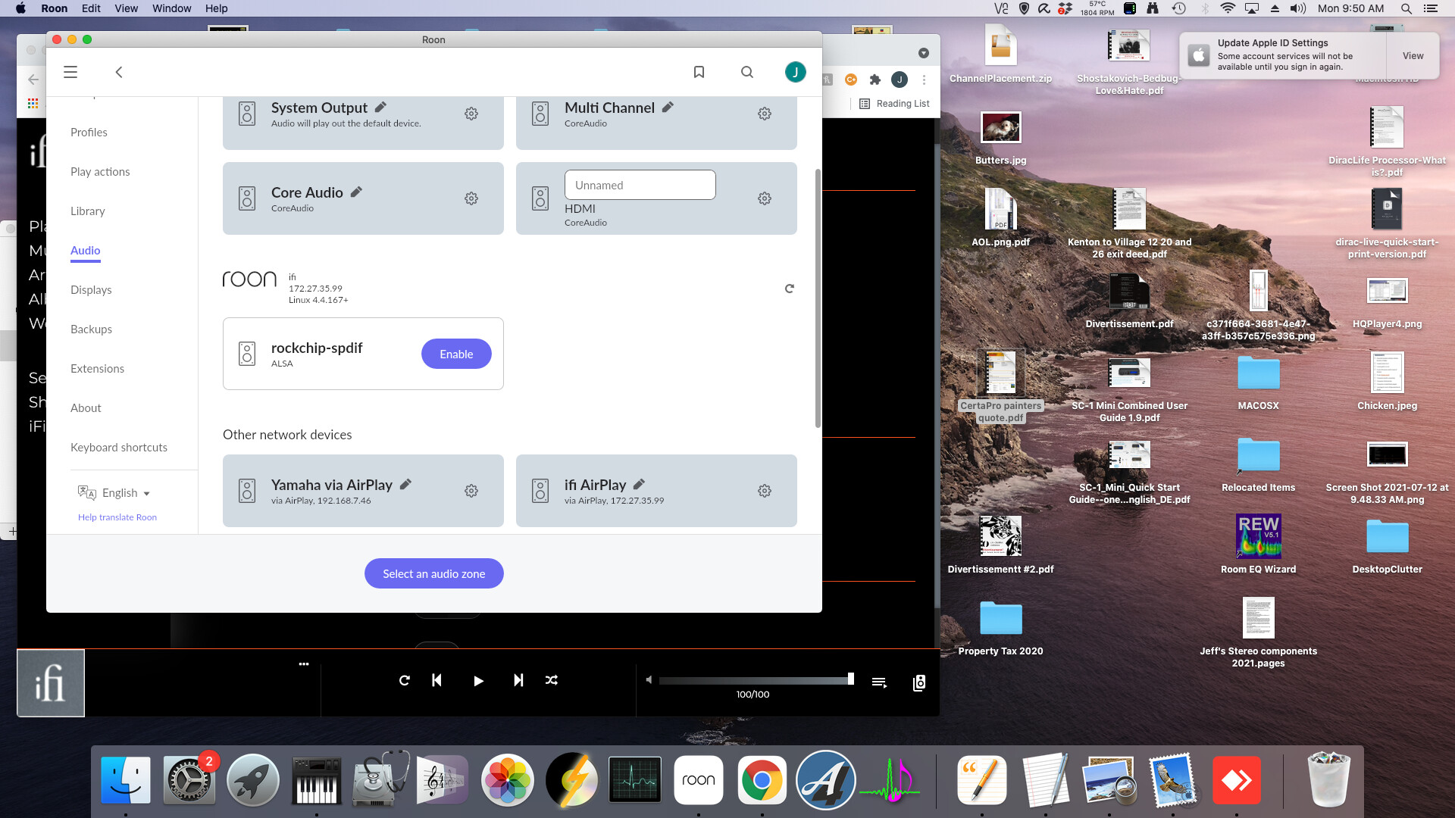Open System Output settings gear
Viewport: 1455px width, 818px height.
coord(471,114)
